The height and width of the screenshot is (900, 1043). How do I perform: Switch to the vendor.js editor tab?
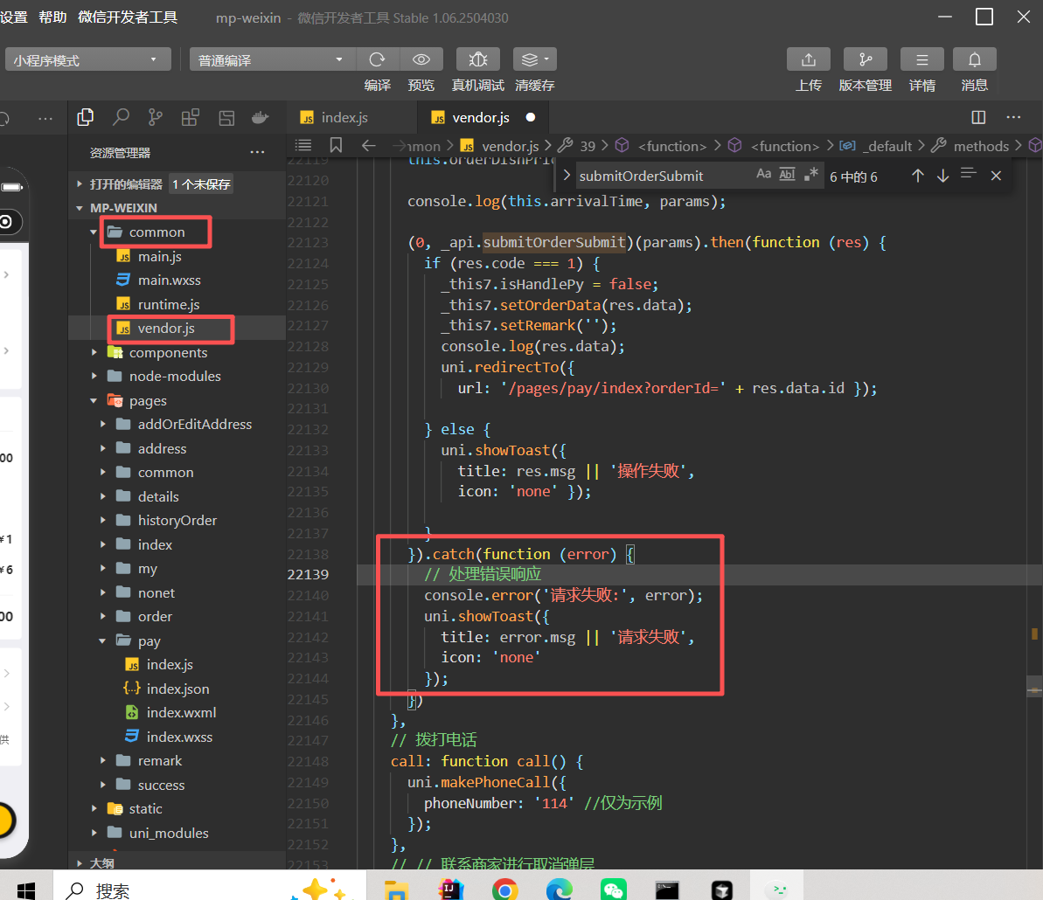(x=481, y=118)
